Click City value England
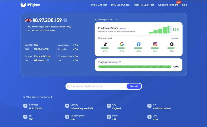This screenshot has height=127, width=207. point(116,108)
